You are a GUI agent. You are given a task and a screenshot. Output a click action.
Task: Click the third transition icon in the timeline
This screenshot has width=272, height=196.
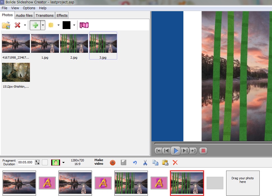pyautogui.click(x=159, y=183)
